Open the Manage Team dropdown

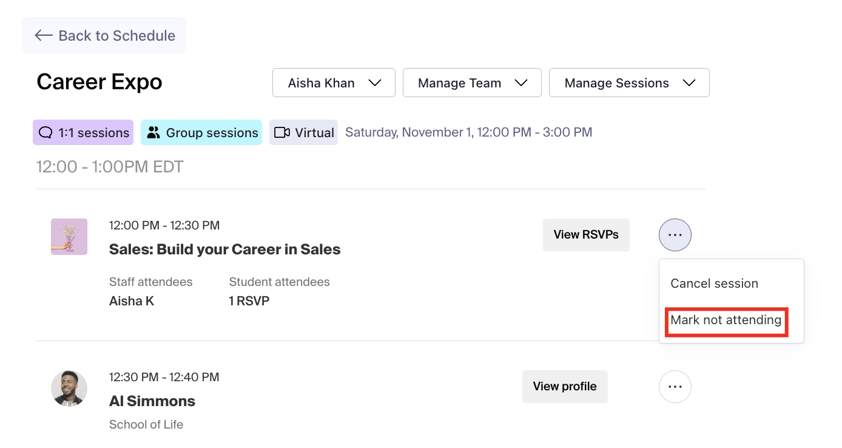pos(472,83)
